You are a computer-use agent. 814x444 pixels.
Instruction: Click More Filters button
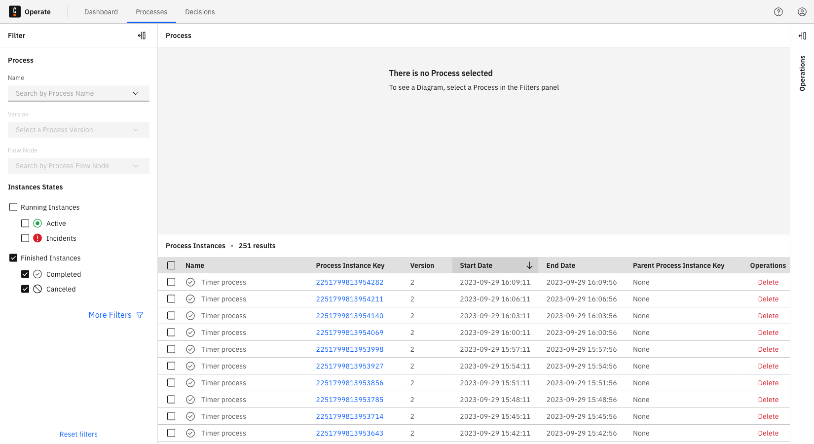point(116,315)
